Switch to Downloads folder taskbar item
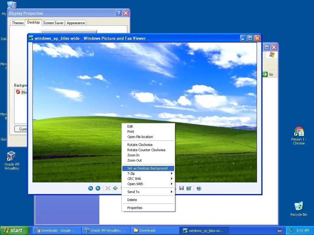The width and height of the screenshot is (314, 235). click(155, 230)
